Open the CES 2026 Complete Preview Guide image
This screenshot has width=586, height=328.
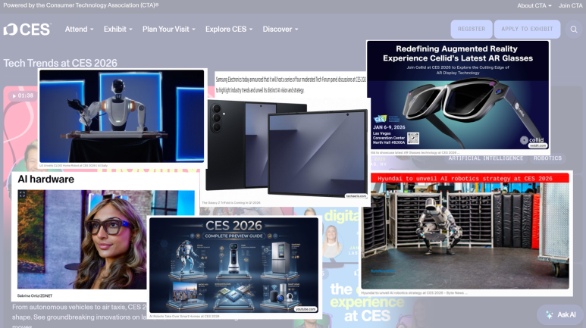point(234,265)
